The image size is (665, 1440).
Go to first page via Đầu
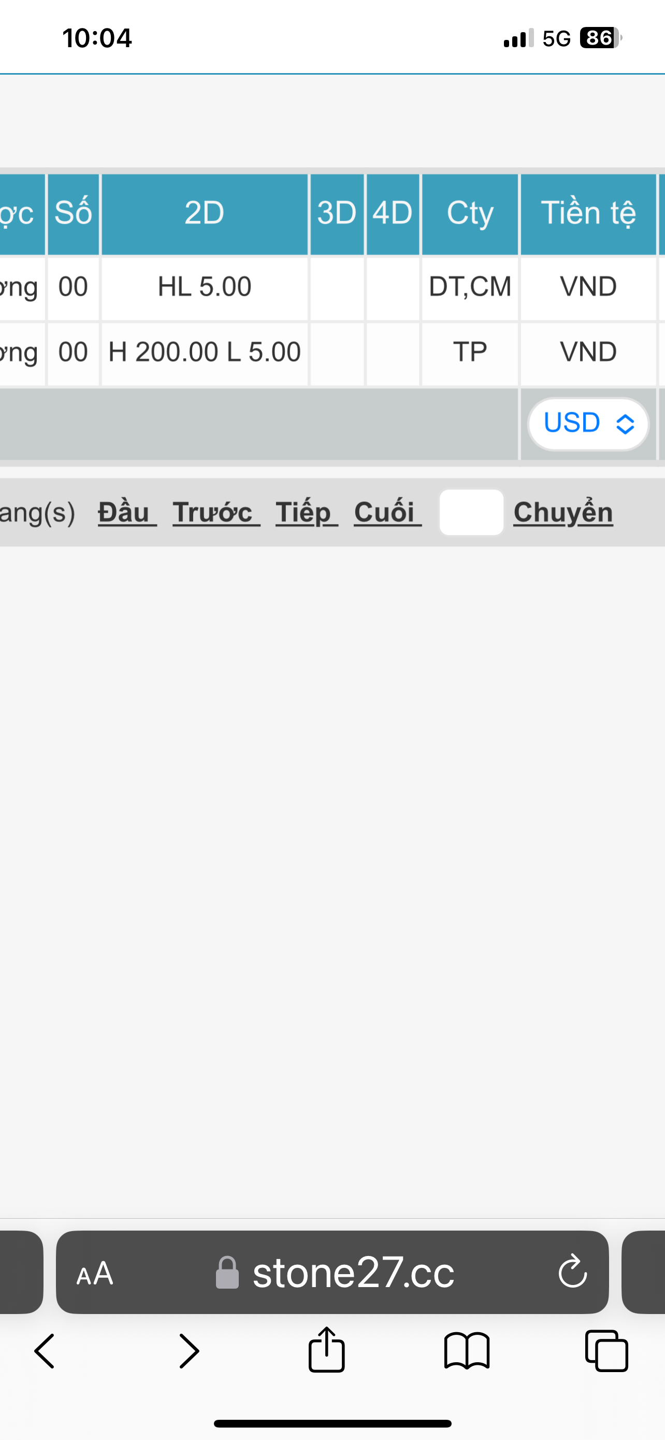127,512
